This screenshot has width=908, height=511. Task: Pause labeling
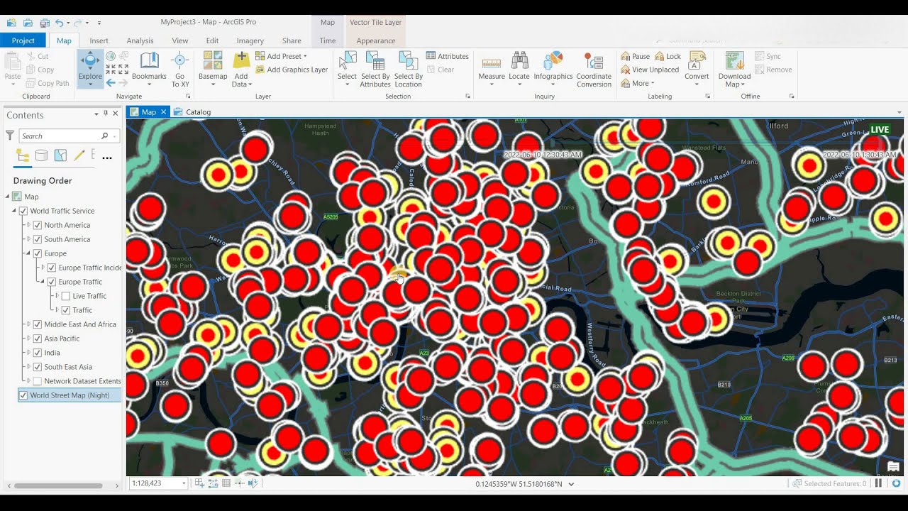[x=635, y=56]
